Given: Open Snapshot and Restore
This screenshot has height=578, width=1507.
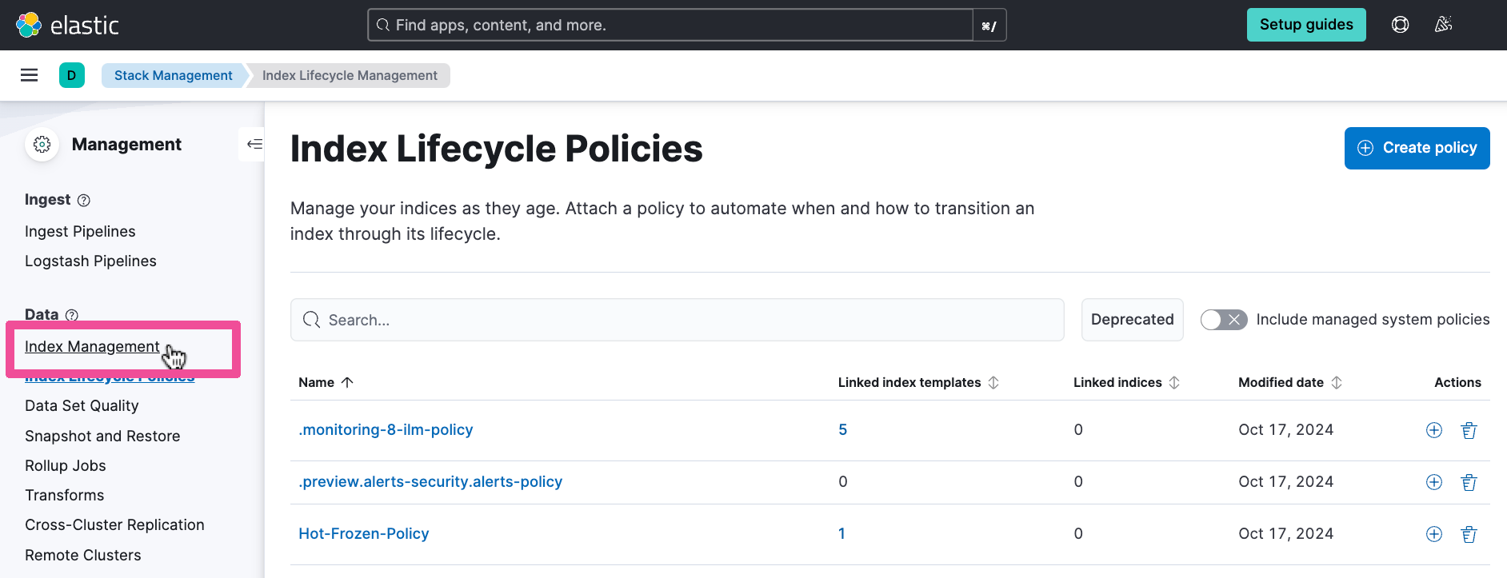Looking at the screenshot, I should [x=102, y=436].
